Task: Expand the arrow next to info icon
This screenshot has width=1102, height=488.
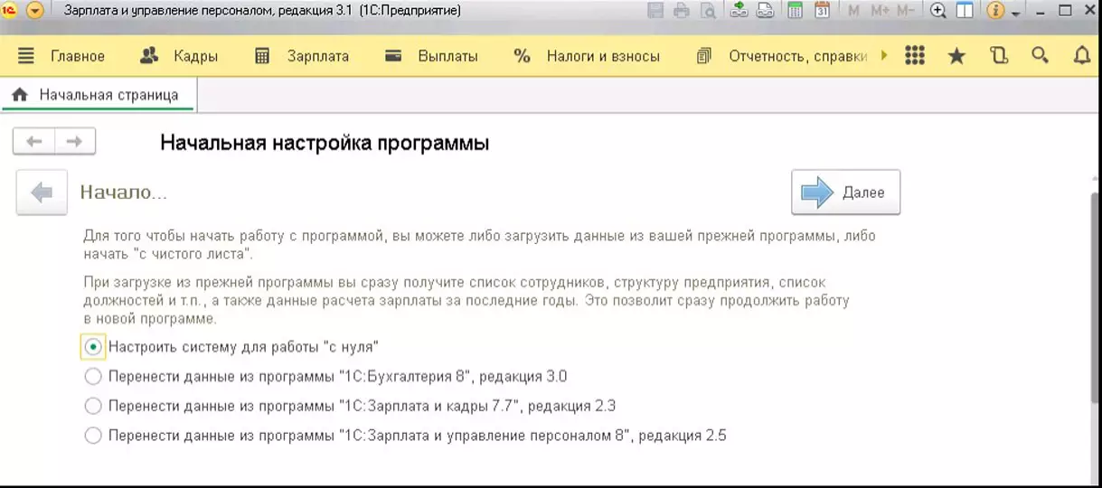Action: 1015,13
